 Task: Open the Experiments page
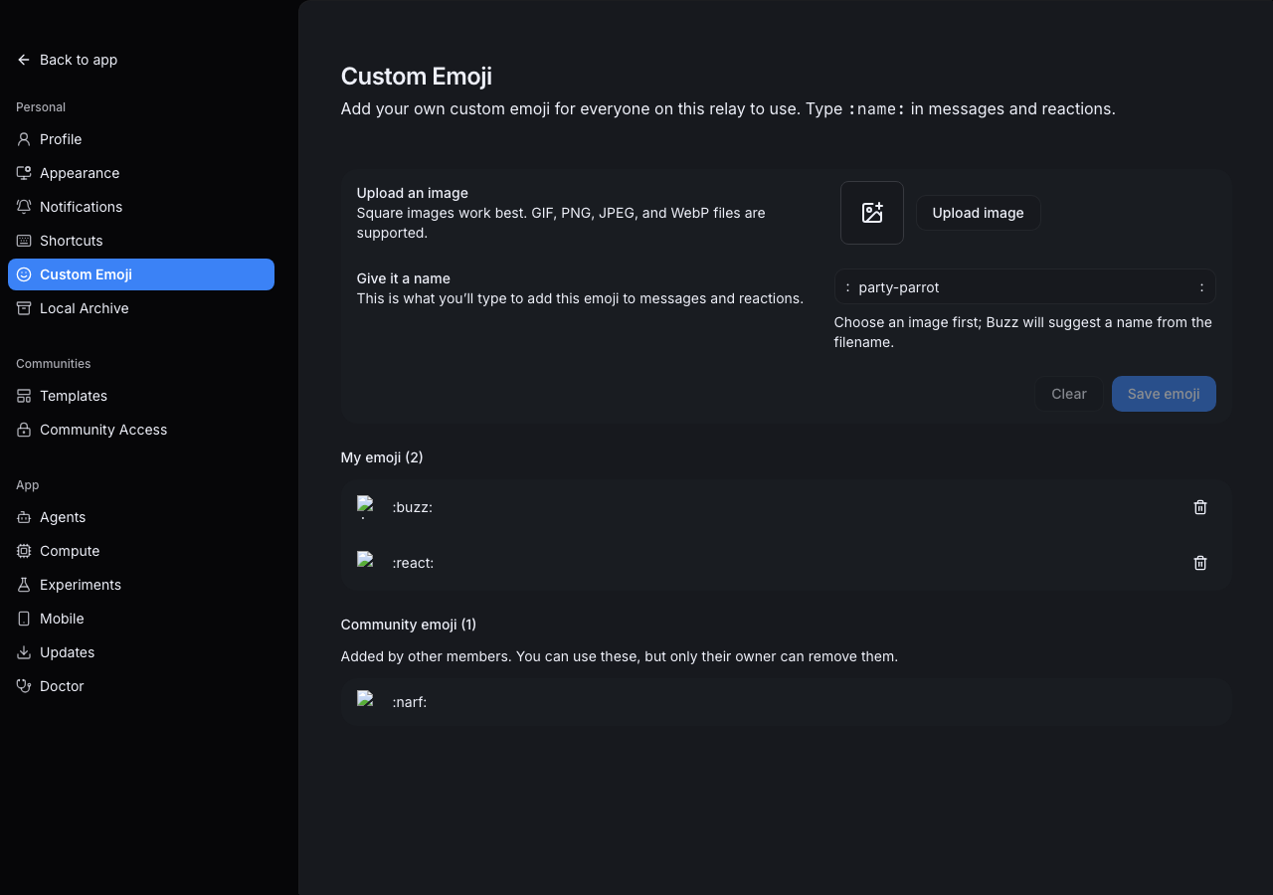pyautogui.click(x=141, y=585)
